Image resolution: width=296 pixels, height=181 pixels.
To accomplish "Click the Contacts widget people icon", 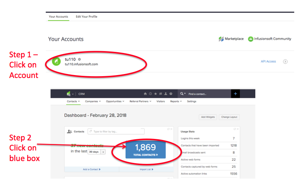I will pos(69,131).
